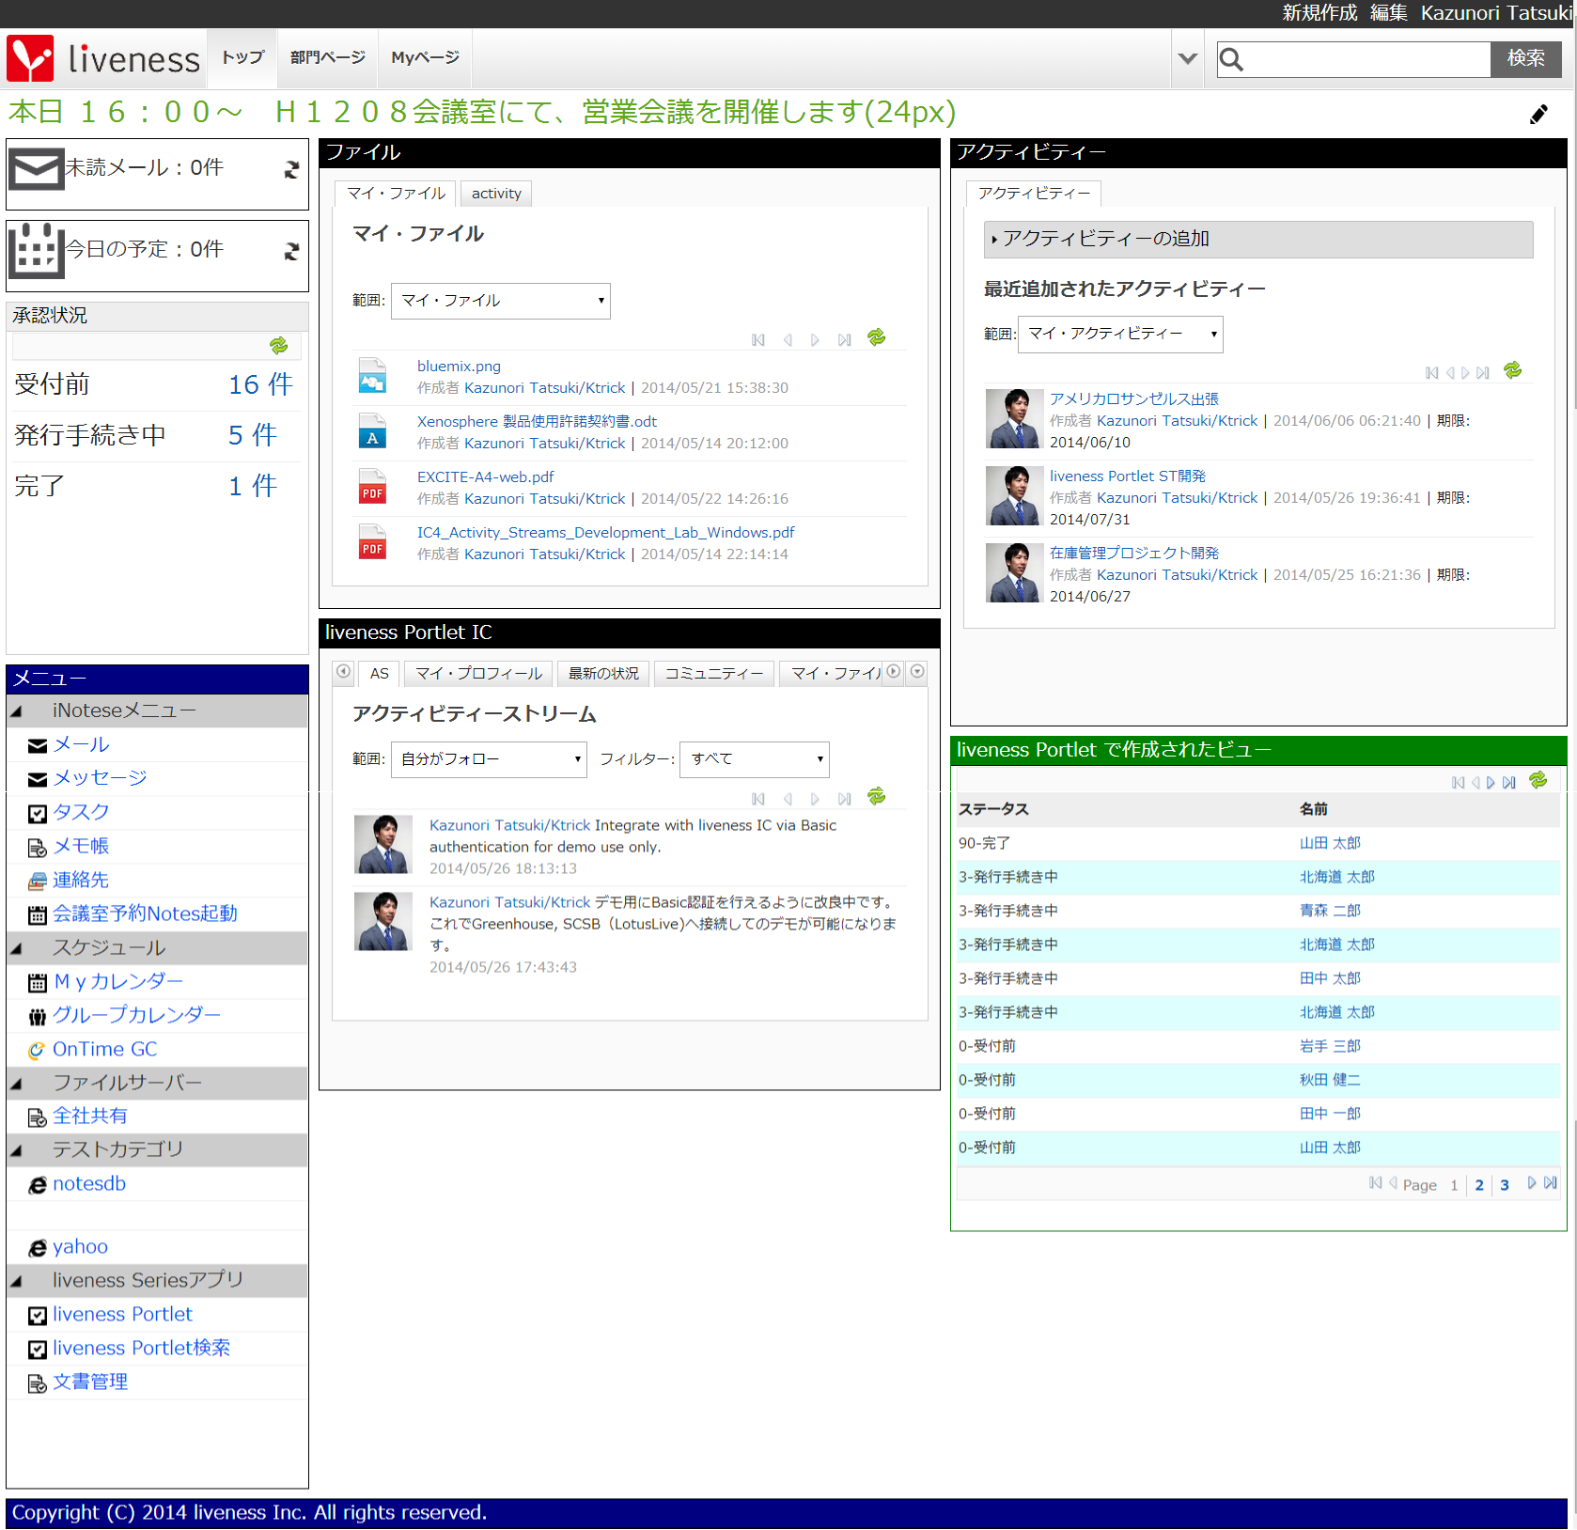Viewport: 1577px width, 1530px height.
Task: Open the タスク menu entry
Action: coord(81,812)
